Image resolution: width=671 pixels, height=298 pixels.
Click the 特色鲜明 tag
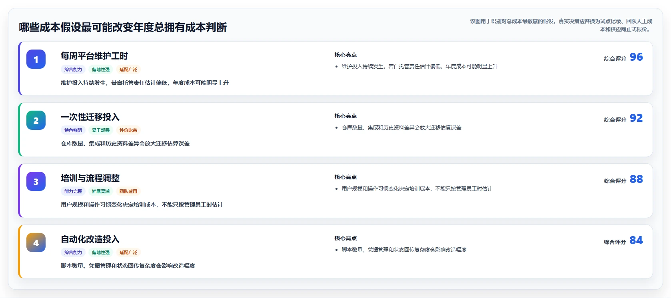(x=73, y=130)
